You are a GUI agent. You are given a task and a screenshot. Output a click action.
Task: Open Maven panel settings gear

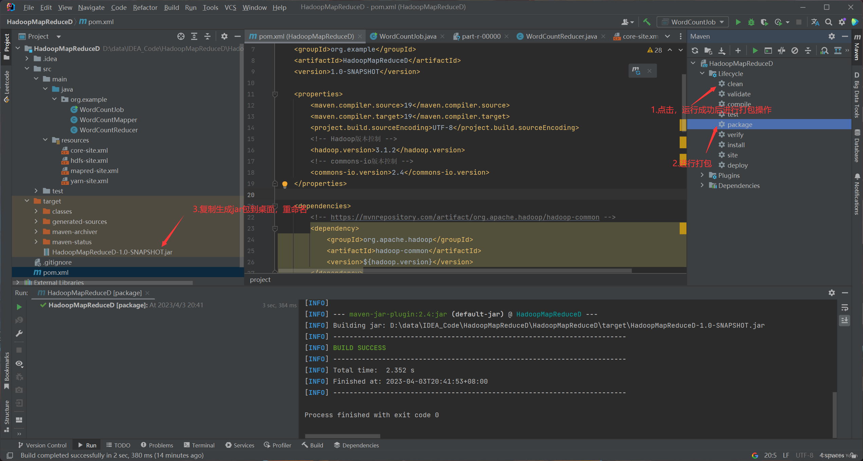click(831, 36)
